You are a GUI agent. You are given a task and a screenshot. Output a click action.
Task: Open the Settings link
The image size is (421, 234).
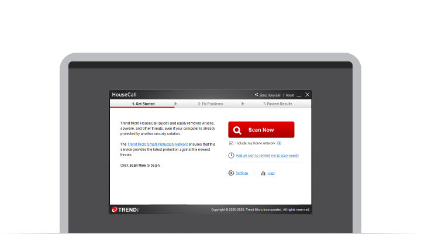coord(242,173)
